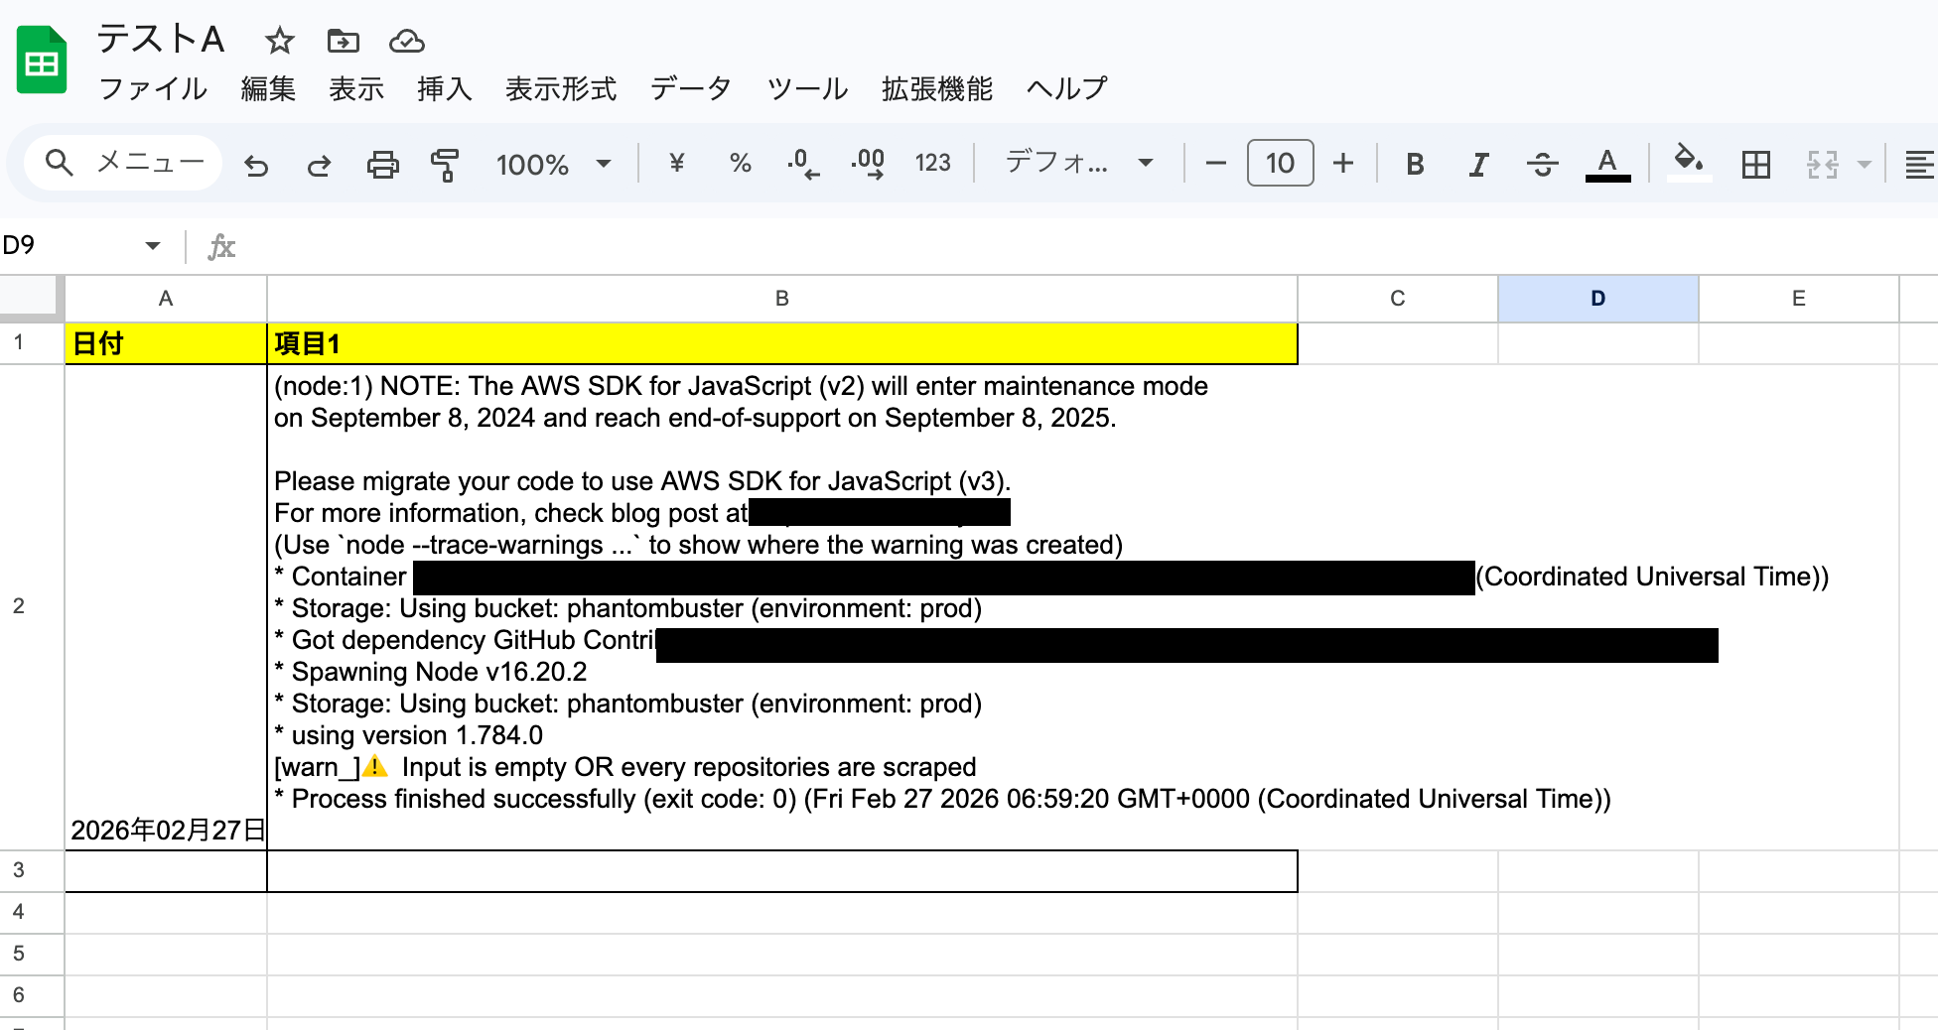The image size is (1938, 1030).
Task: Open the zoom 100% dropdown
Action: coord(553,164)
